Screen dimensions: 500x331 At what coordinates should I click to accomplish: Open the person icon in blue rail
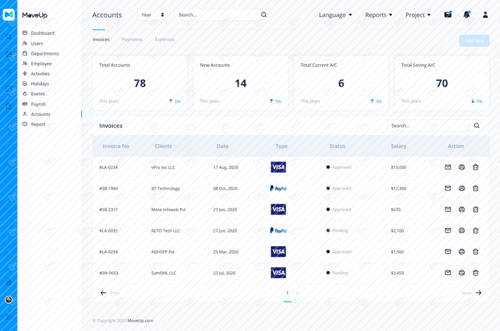click(x=9, y=72)
